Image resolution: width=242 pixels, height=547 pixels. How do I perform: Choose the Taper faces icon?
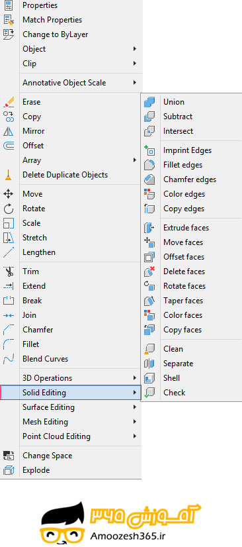pyautogui.click(x=149, y=301)
